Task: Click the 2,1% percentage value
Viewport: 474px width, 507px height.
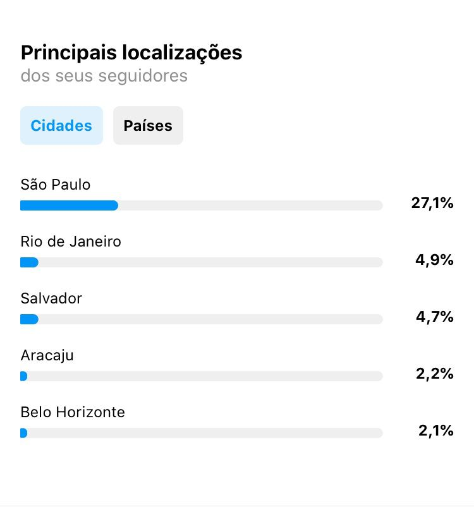Action: (x=436, y=431)
